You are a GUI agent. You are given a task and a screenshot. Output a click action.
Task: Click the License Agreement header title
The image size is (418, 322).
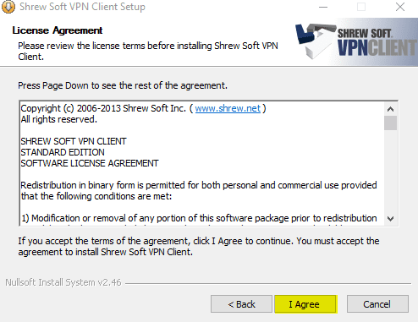(x=58, y=30)
